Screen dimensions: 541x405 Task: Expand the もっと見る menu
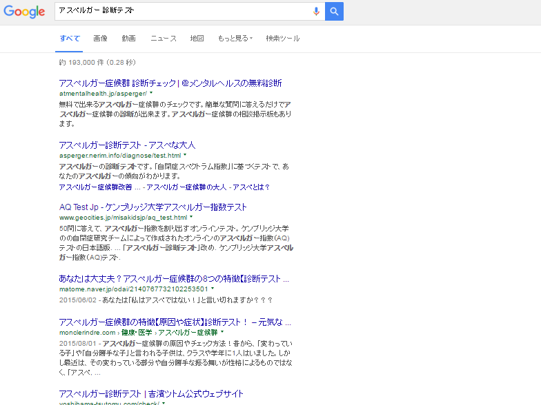point(235,39)
